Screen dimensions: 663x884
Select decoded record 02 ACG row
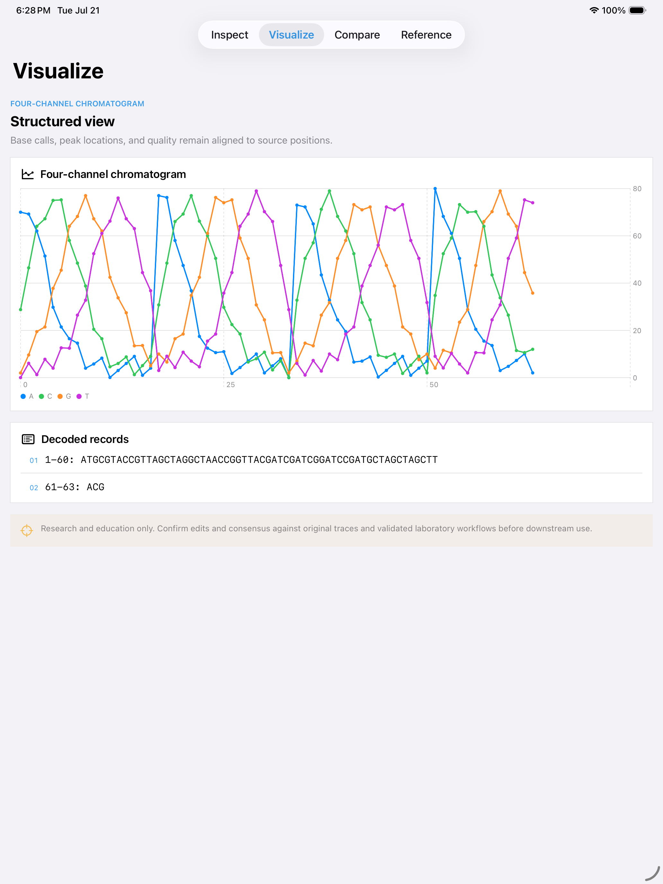tap(331, 487)
